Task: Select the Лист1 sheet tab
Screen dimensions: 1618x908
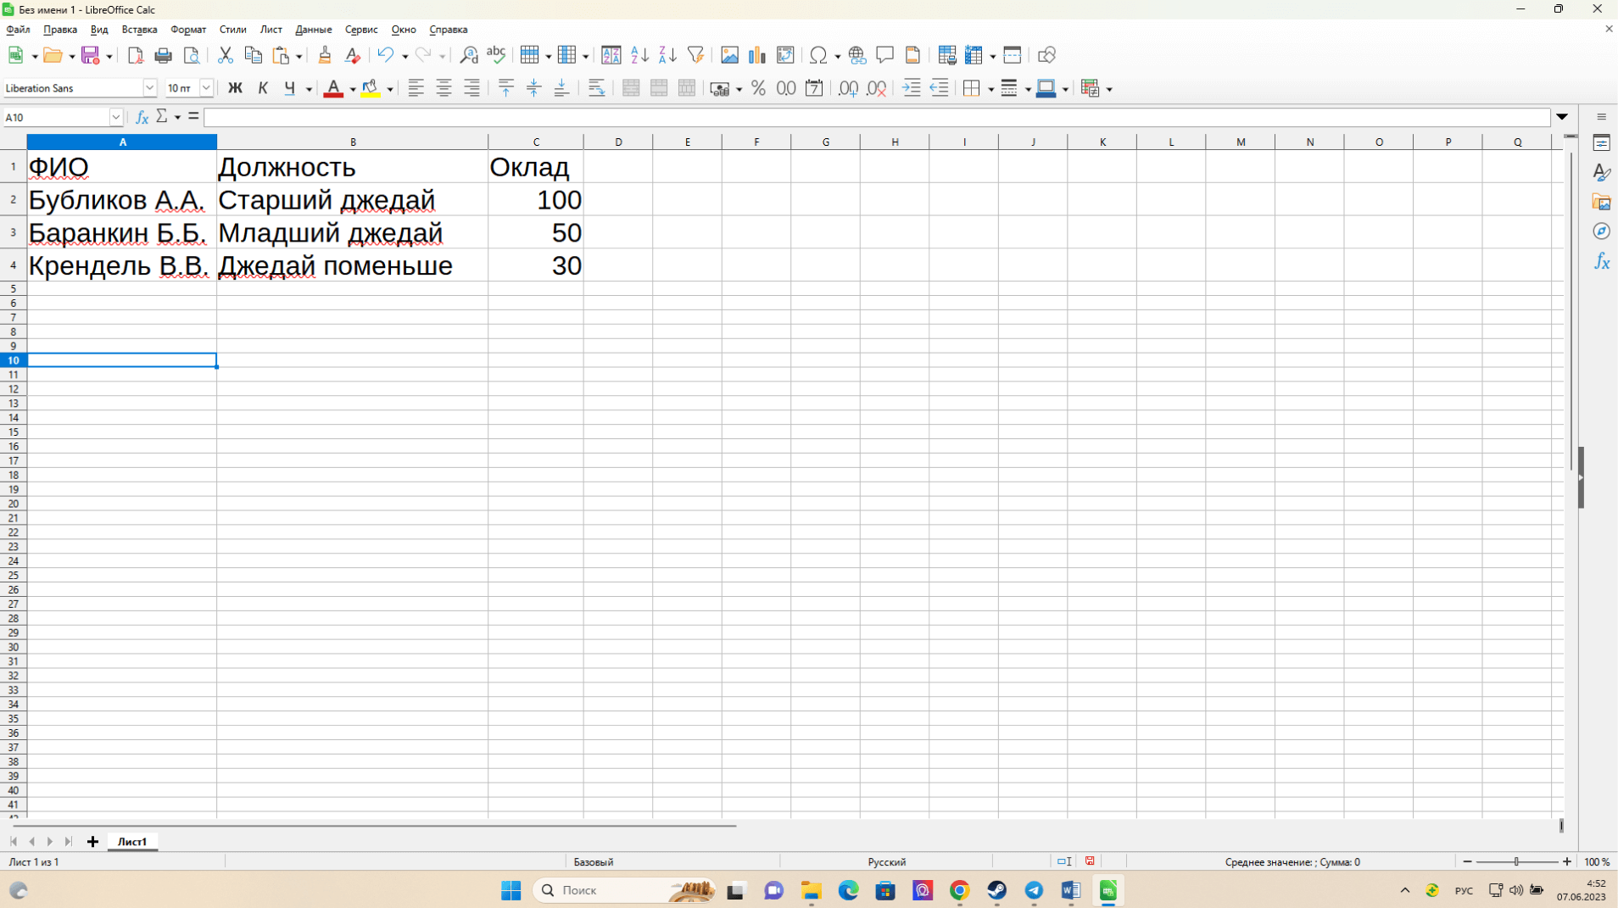Action: 132,841
